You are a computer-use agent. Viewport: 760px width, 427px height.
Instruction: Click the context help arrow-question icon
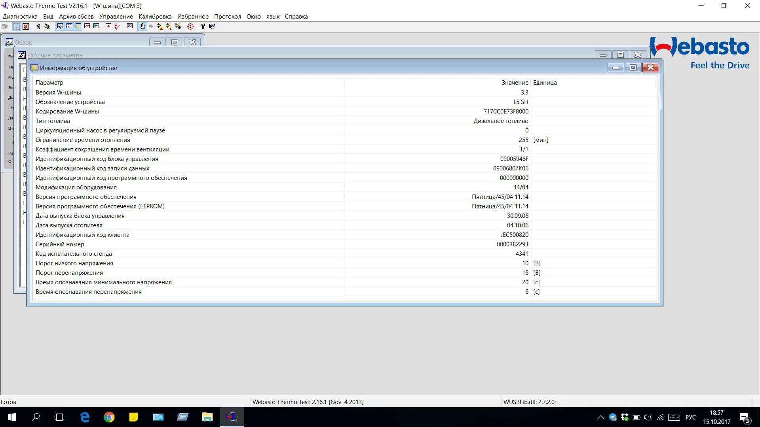pyautogui.click(x=212, y=26)
